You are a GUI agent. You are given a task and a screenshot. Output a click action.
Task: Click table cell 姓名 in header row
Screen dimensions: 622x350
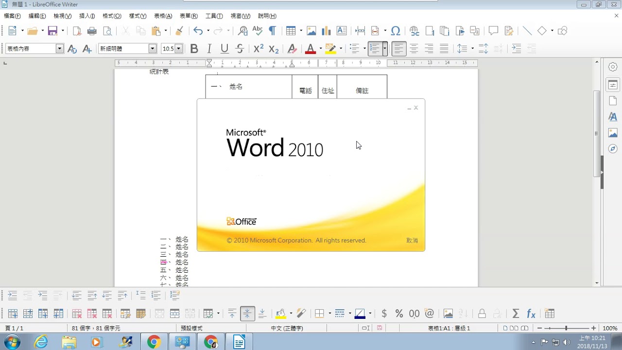(x=236, y=87)
